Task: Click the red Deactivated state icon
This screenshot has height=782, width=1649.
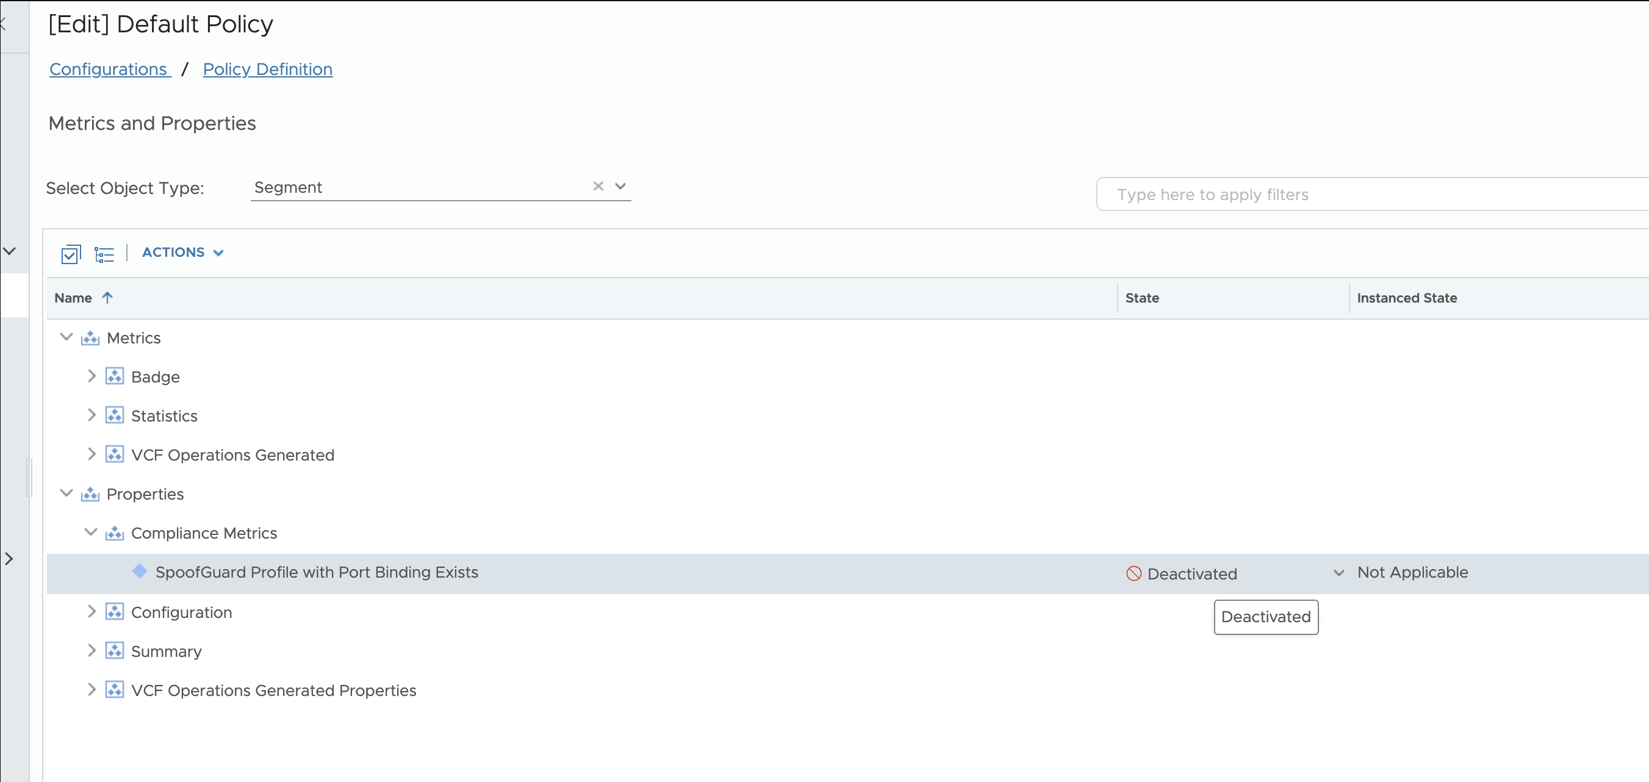Action: pos(1133,573)
